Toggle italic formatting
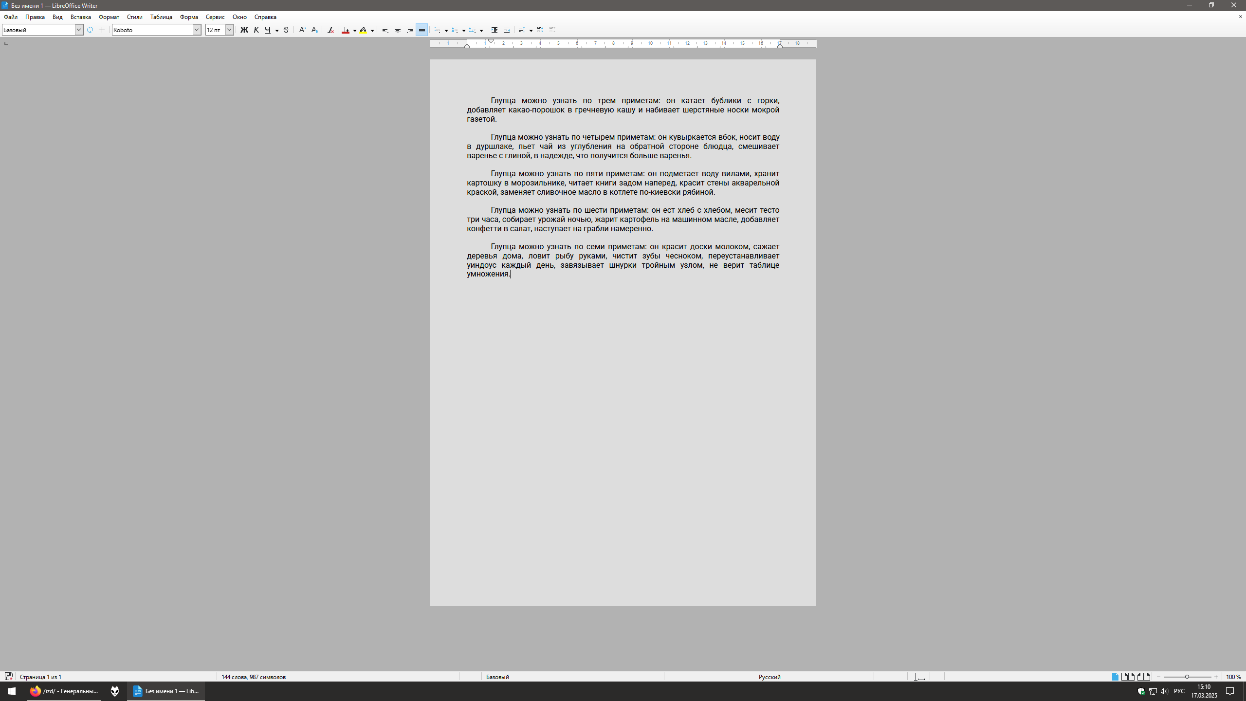The height and width of the screenshot is (701, 1246). point(257,30)
